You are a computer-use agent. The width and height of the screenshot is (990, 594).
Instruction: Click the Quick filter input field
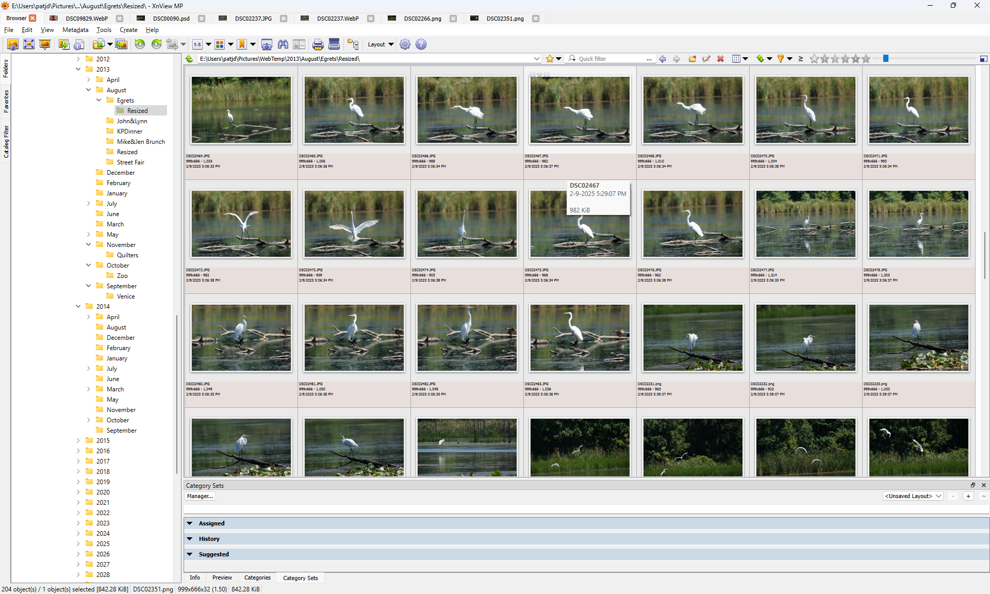[611, 59]
